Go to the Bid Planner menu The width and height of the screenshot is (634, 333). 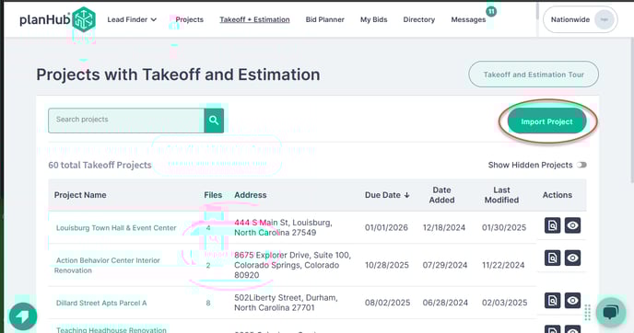point(324,19)
